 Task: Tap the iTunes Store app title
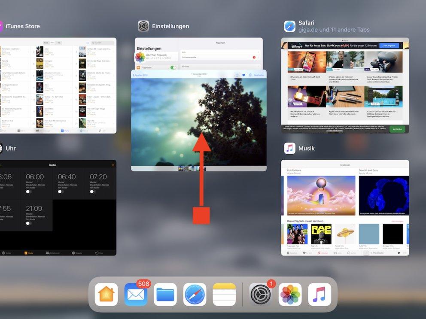[x=23, y=26]
